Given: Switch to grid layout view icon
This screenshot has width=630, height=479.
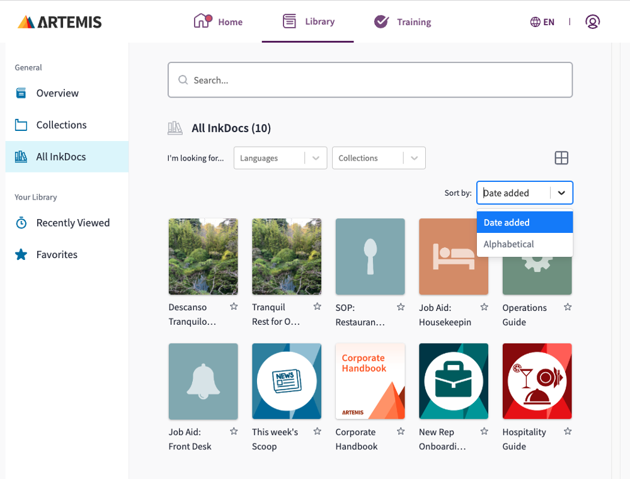Looking at the screenshot, I should coord(561,158).
